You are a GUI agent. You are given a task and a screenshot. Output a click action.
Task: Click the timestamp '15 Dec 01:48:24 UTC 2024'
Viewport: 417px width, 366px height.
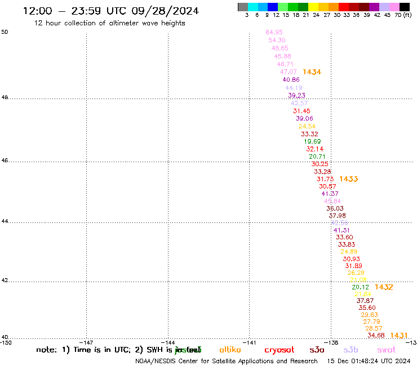click(x=369, y=361)
